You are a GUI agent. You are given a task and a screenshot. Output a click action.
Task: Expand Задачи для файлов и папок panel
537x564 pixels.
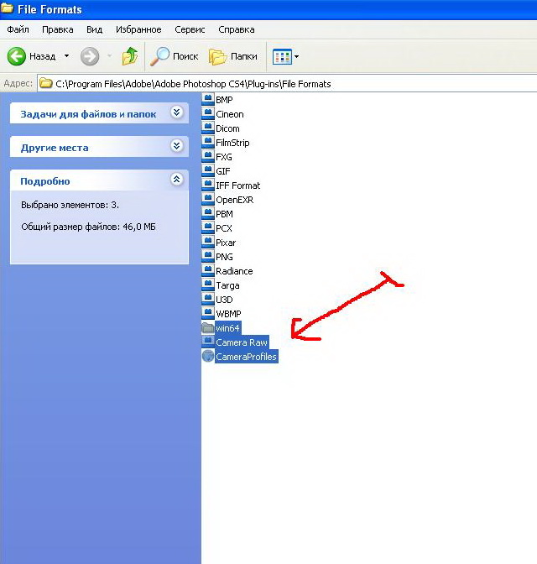(176, 112)
